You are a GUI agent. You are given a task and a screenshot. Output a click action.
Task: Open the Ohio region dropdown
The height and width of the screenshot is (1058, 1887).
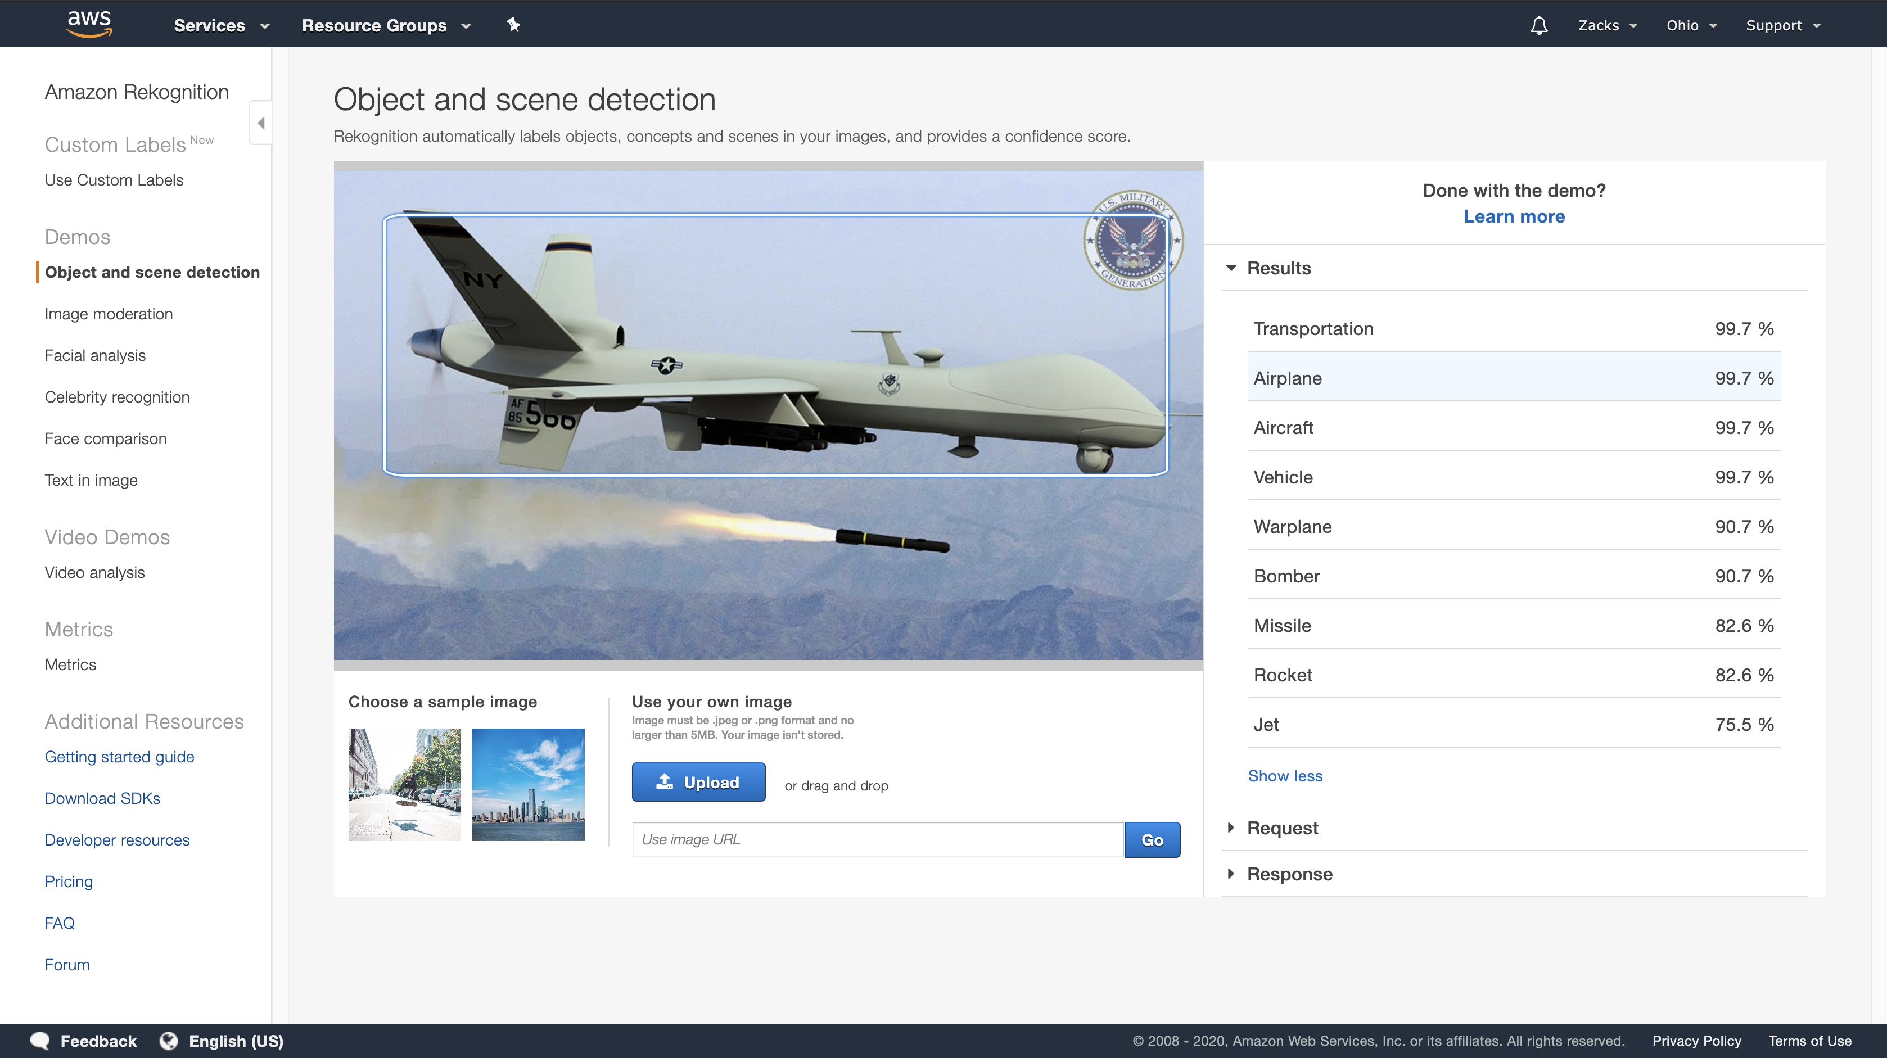tap(1691, 26)
